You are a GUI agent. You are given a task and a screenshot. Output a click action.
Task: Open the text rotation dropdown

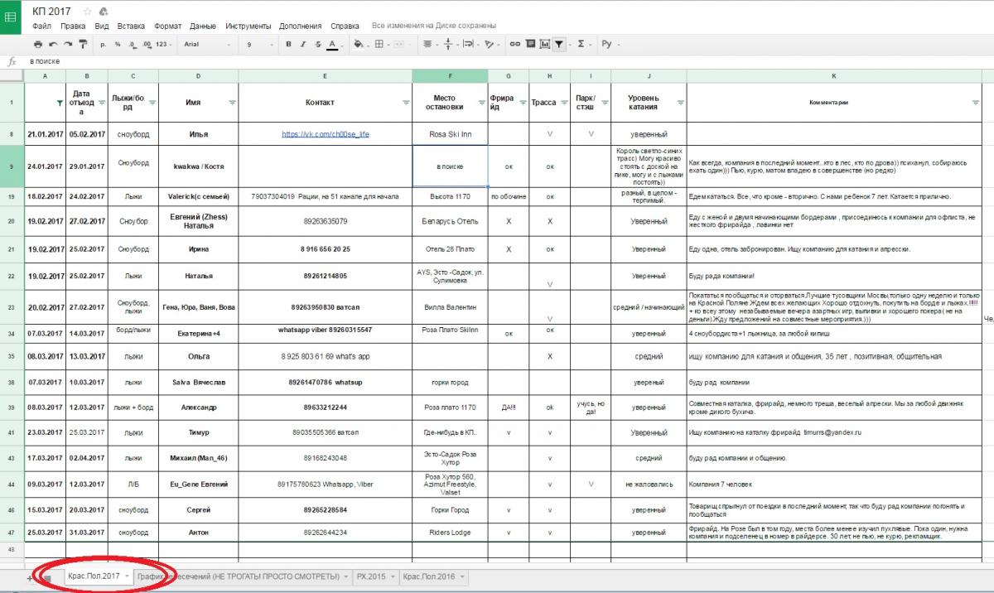pos(490,44)
